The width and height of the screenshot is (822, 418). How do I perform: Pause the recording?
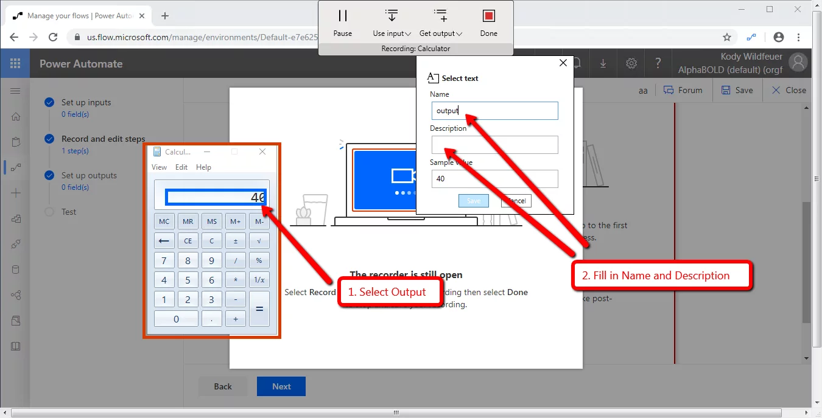[x=343, y=23]
